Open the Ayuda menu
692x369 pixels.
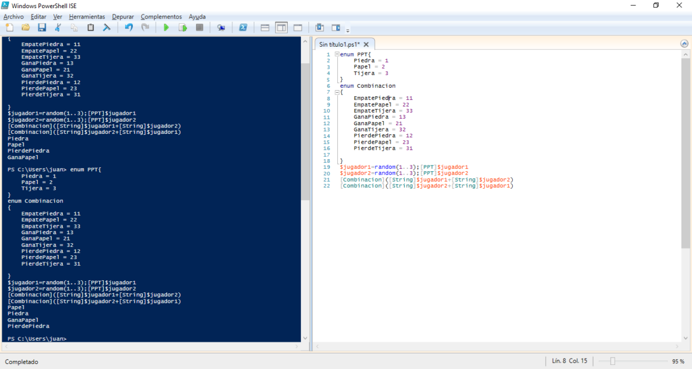point(197,16)
